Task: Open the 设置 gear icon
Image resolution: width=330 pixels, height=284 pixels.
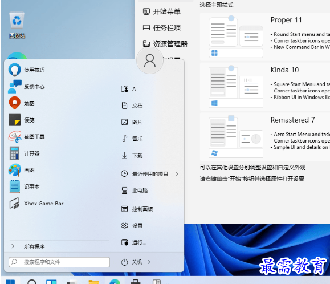Action: [125, 225]
